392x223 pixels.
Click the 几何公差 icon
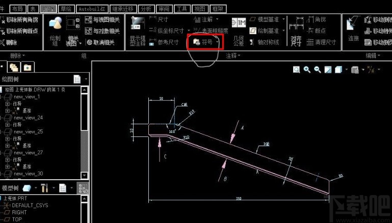[239, 23]
